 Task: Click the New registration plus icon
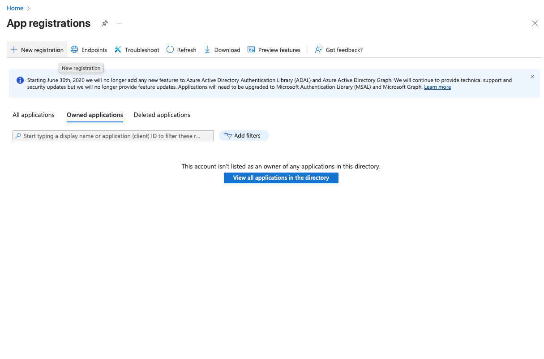[14, 50]
